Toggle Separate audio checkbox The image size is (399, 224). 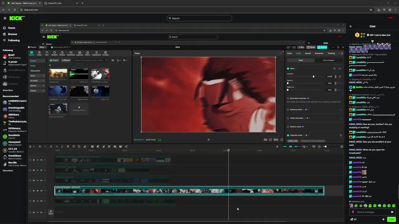pyautogui.click(x=288, y=135)
